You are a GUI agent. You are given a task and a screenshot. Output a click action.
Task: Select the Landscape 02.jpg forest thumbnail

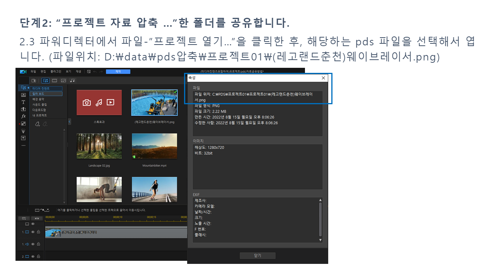[x=99, y=146]
